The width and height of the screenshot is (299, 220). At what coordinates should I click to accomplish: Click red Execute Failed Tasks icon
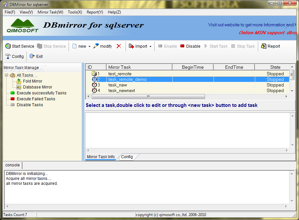[13, 99]
